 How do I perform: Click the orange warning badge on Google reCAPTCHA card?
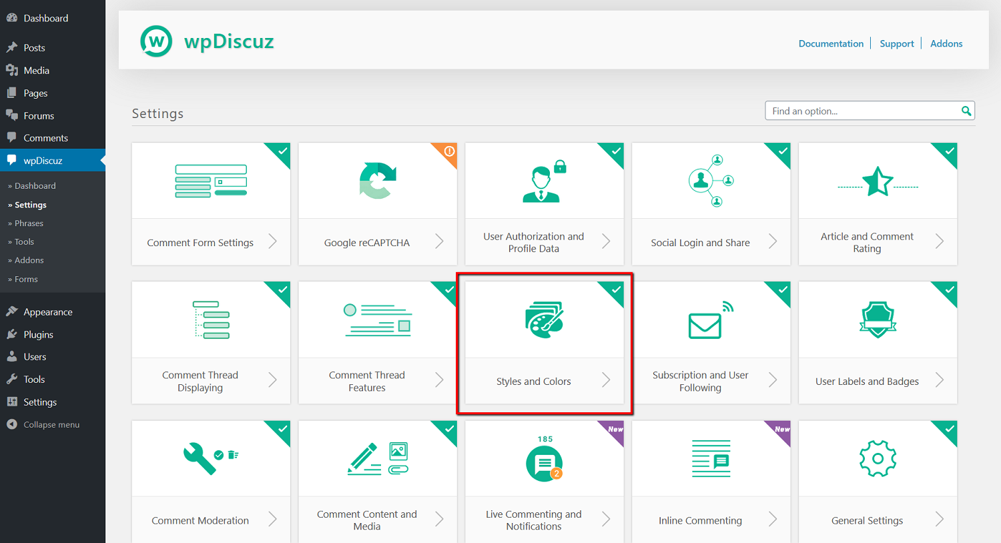click(x=450, y=151)
